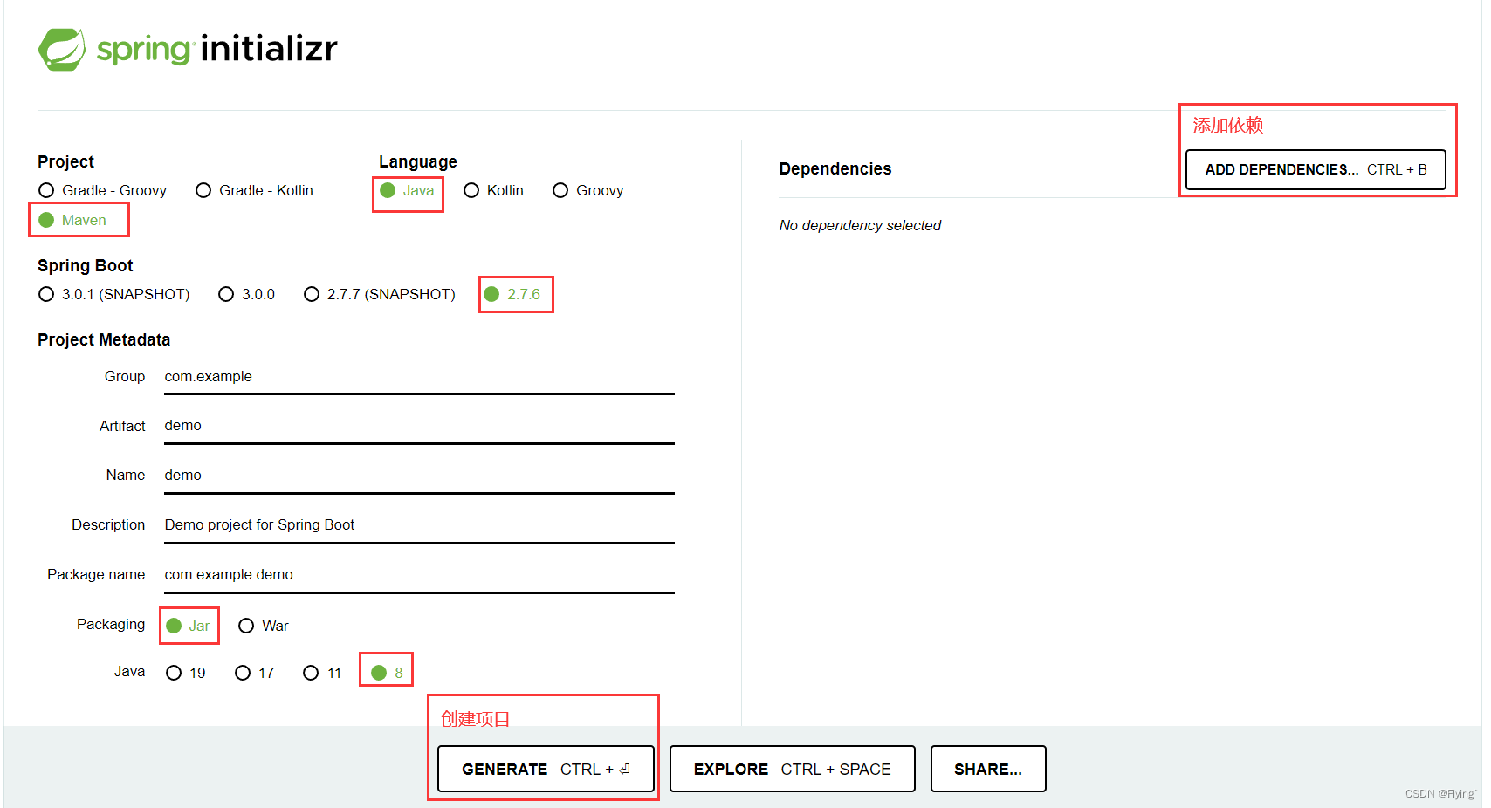
Task: Click the Project Metadata heading
Action: (104, 339)
